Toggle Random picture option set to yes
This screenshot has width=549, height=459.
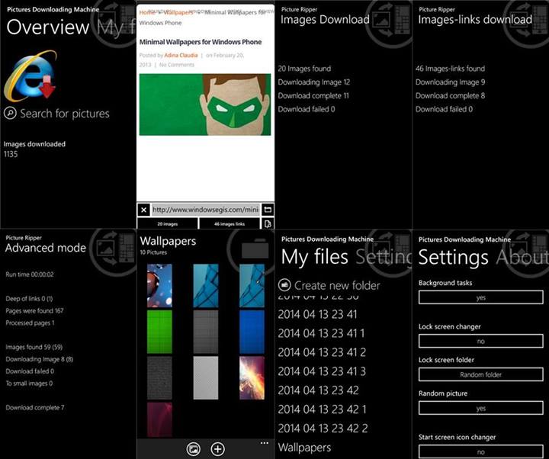480,408
